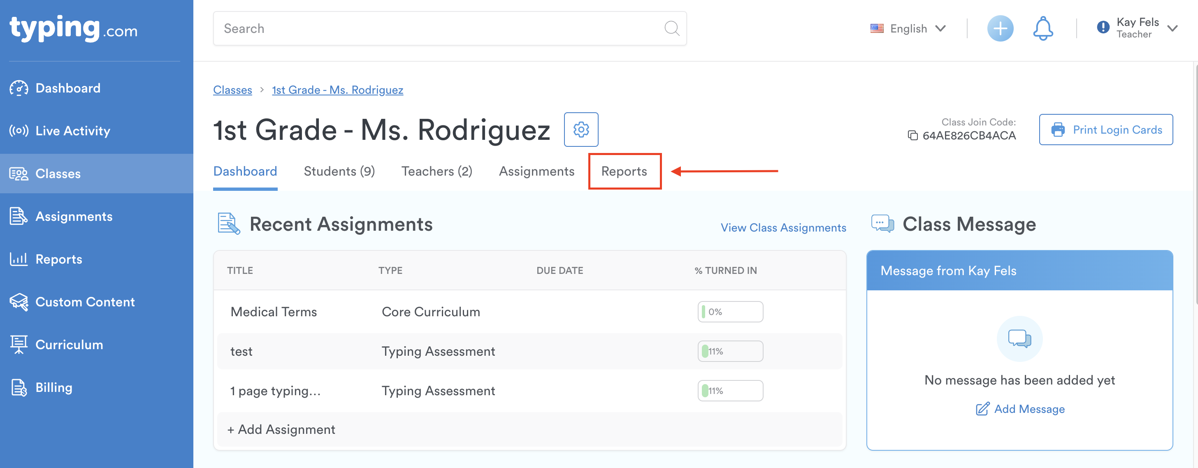Open Live Activity in sidebar
The image size is (1198, 468).
(x=72, y=131)
